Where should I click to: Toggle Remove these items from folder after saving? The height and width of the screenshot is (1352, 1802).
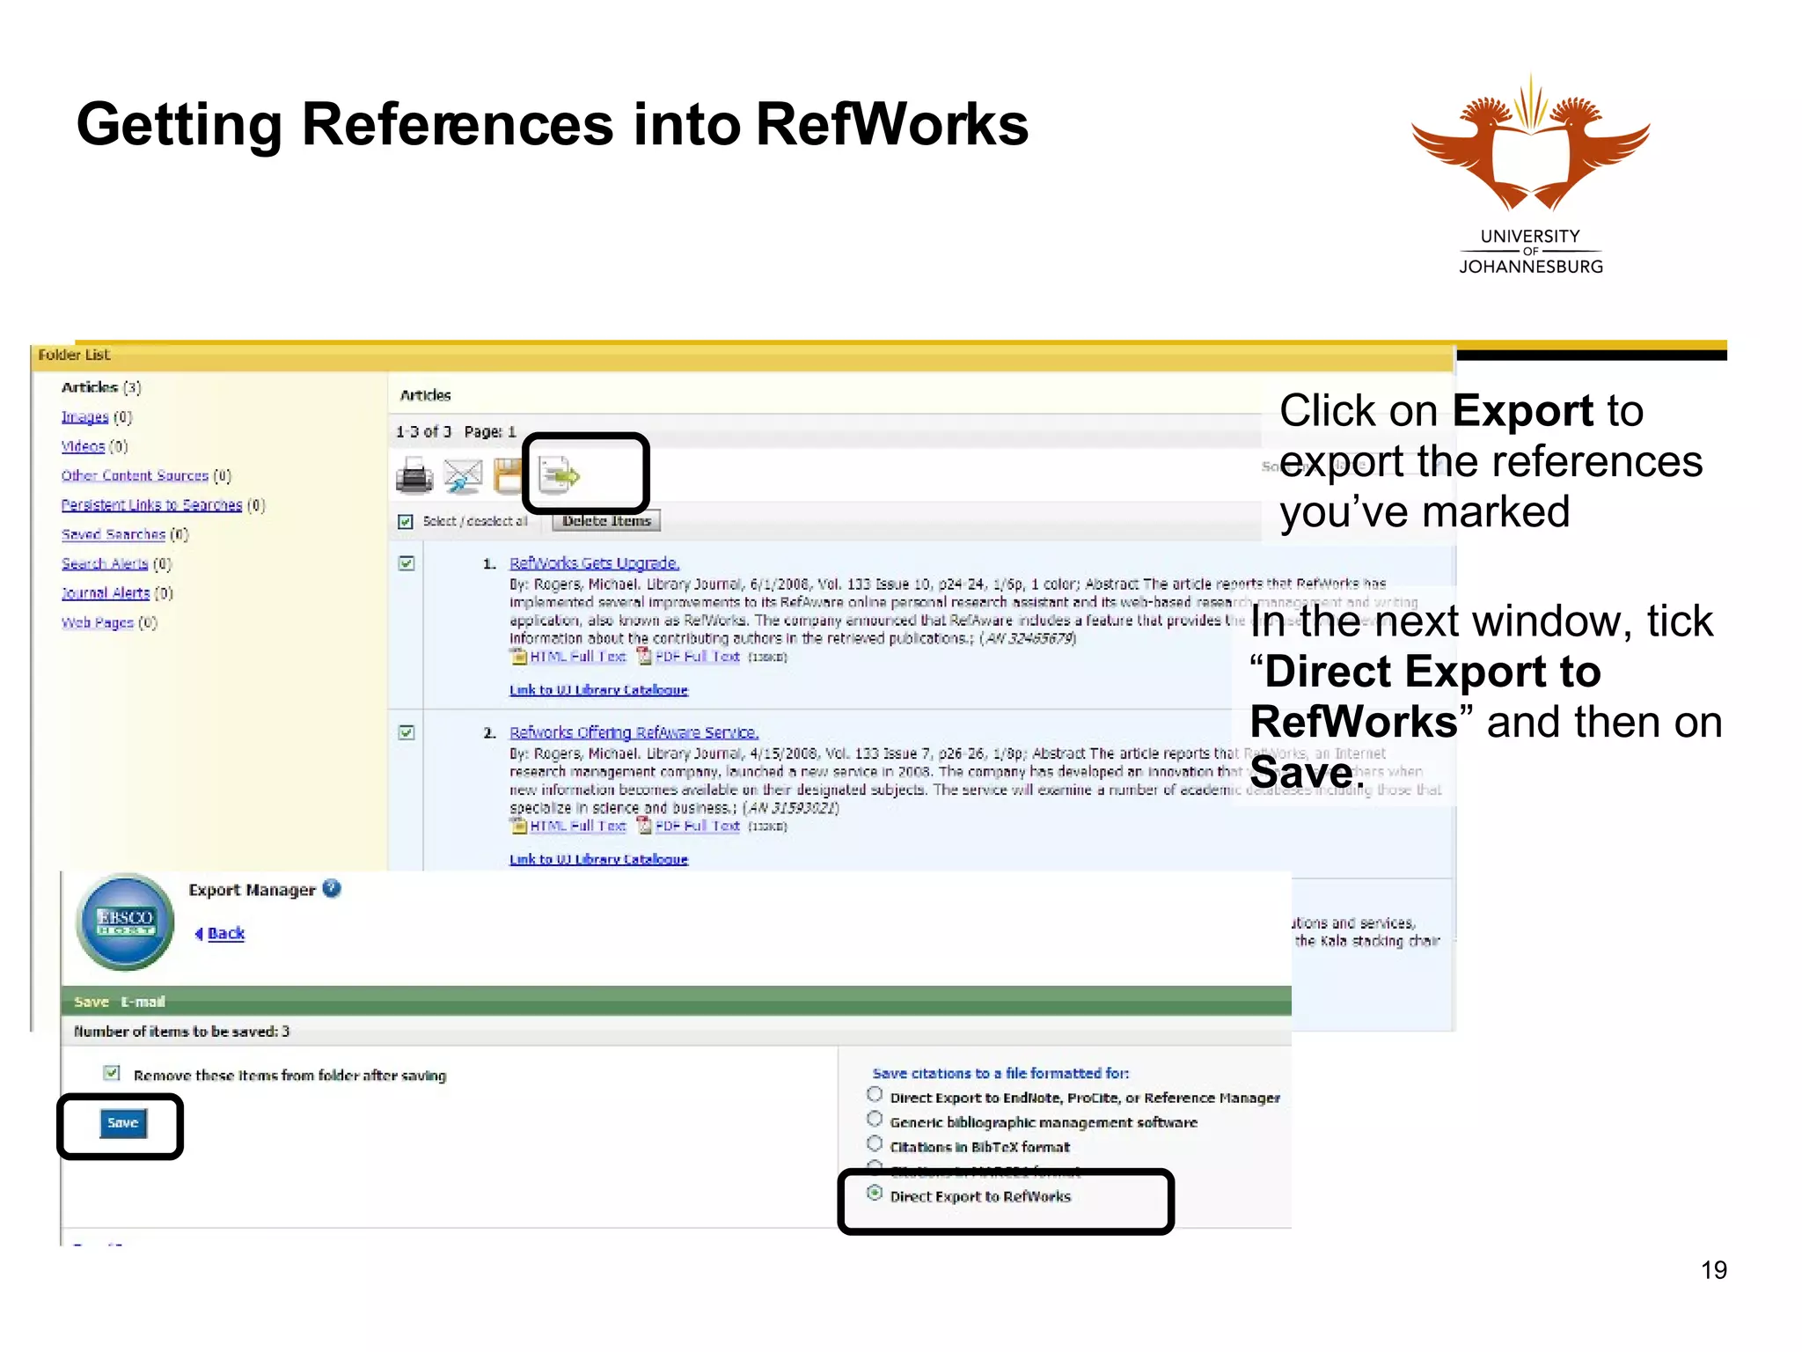112,1073
